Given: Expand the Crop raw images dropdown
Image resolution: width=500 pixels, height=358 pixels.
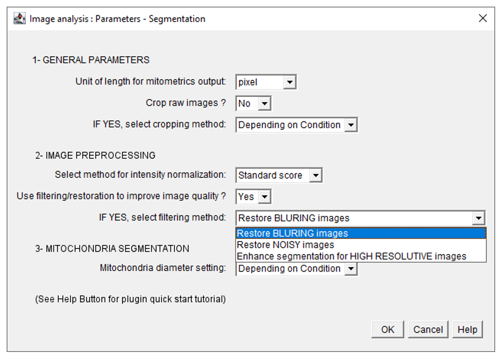Looking at the screenshot, I should point(264,103).
